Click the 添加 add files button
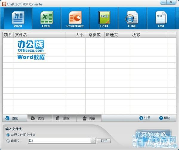The image size is (179, 150). [15, 118]
